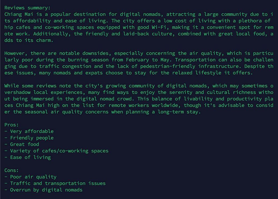Click the 'Friendly people' list line
Viewport: 278px width, 199px height.
[x=29, y=138]
